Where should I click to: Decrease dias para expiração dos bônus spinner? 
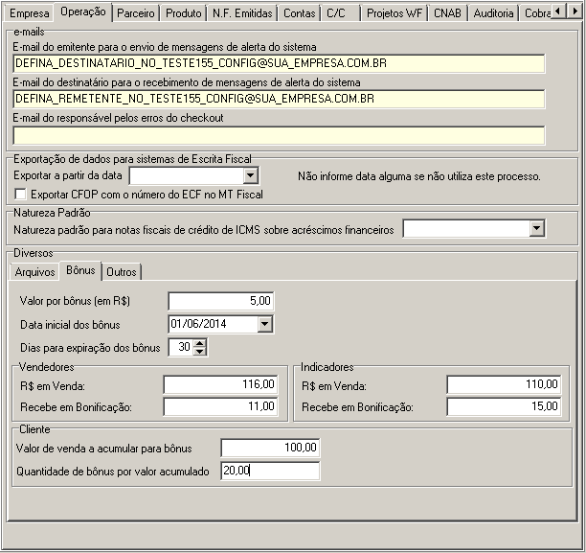tap(199, 352)
